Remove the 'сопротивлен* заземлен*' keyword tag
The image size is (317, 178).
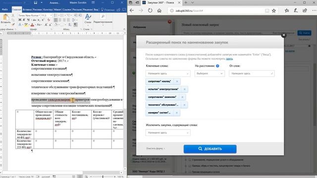[182, 97]
